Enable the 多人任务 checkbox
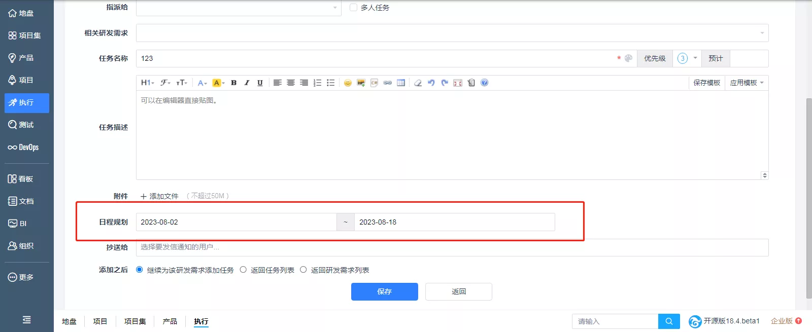 (353, 8)
